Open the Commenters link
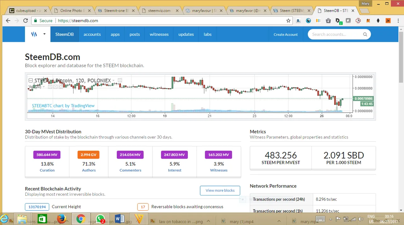404x225 pixels. click(130, 170)
